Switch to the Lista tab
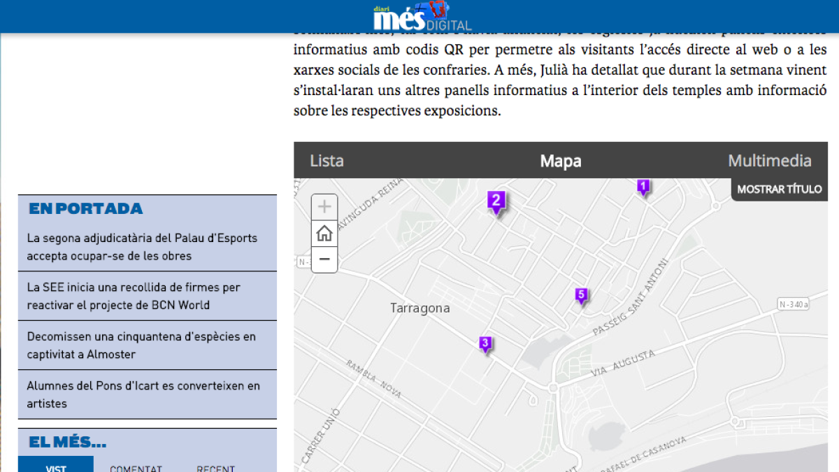Viewport: 839px width, 472px height. [x=326, y=161]
